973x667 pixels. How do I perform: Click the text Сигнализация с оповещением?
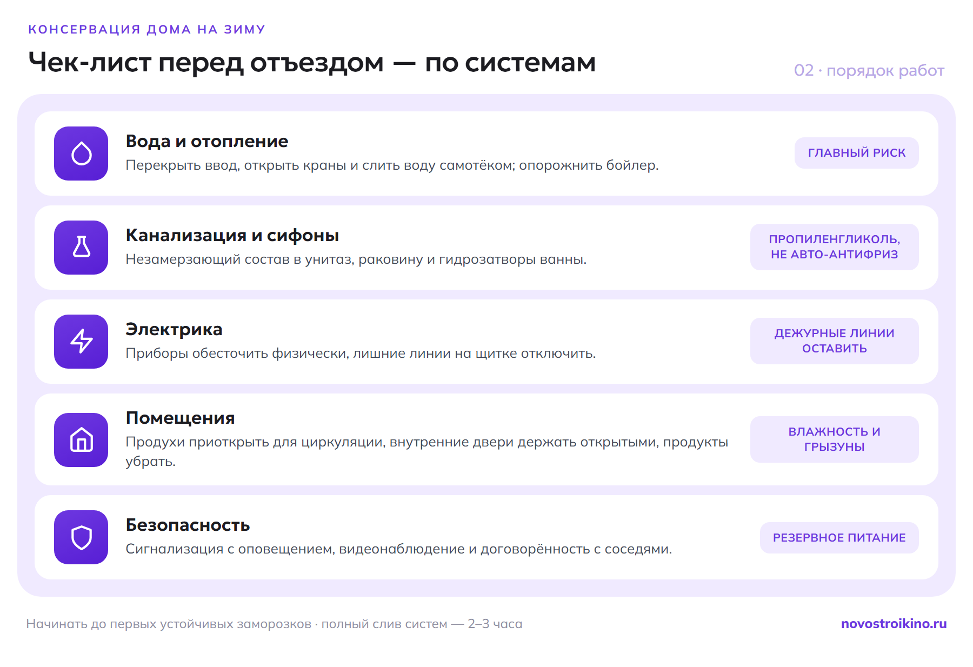(x=230, y=549)
